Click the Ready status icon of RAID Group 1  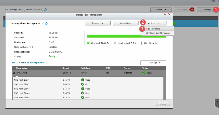[x=144, y=73]
